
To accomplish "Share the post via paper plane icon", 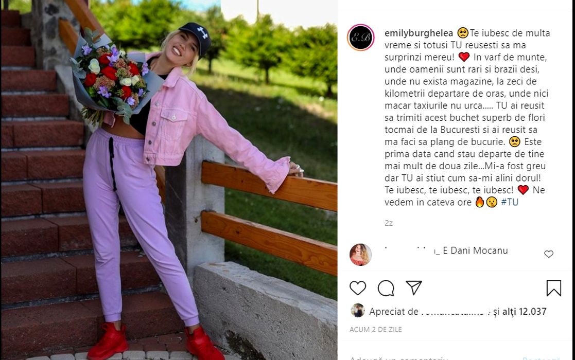I will [x=414, y=287].
